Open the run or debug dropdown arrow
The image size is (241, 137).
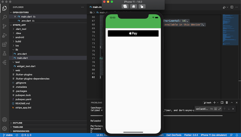point(227,7)
